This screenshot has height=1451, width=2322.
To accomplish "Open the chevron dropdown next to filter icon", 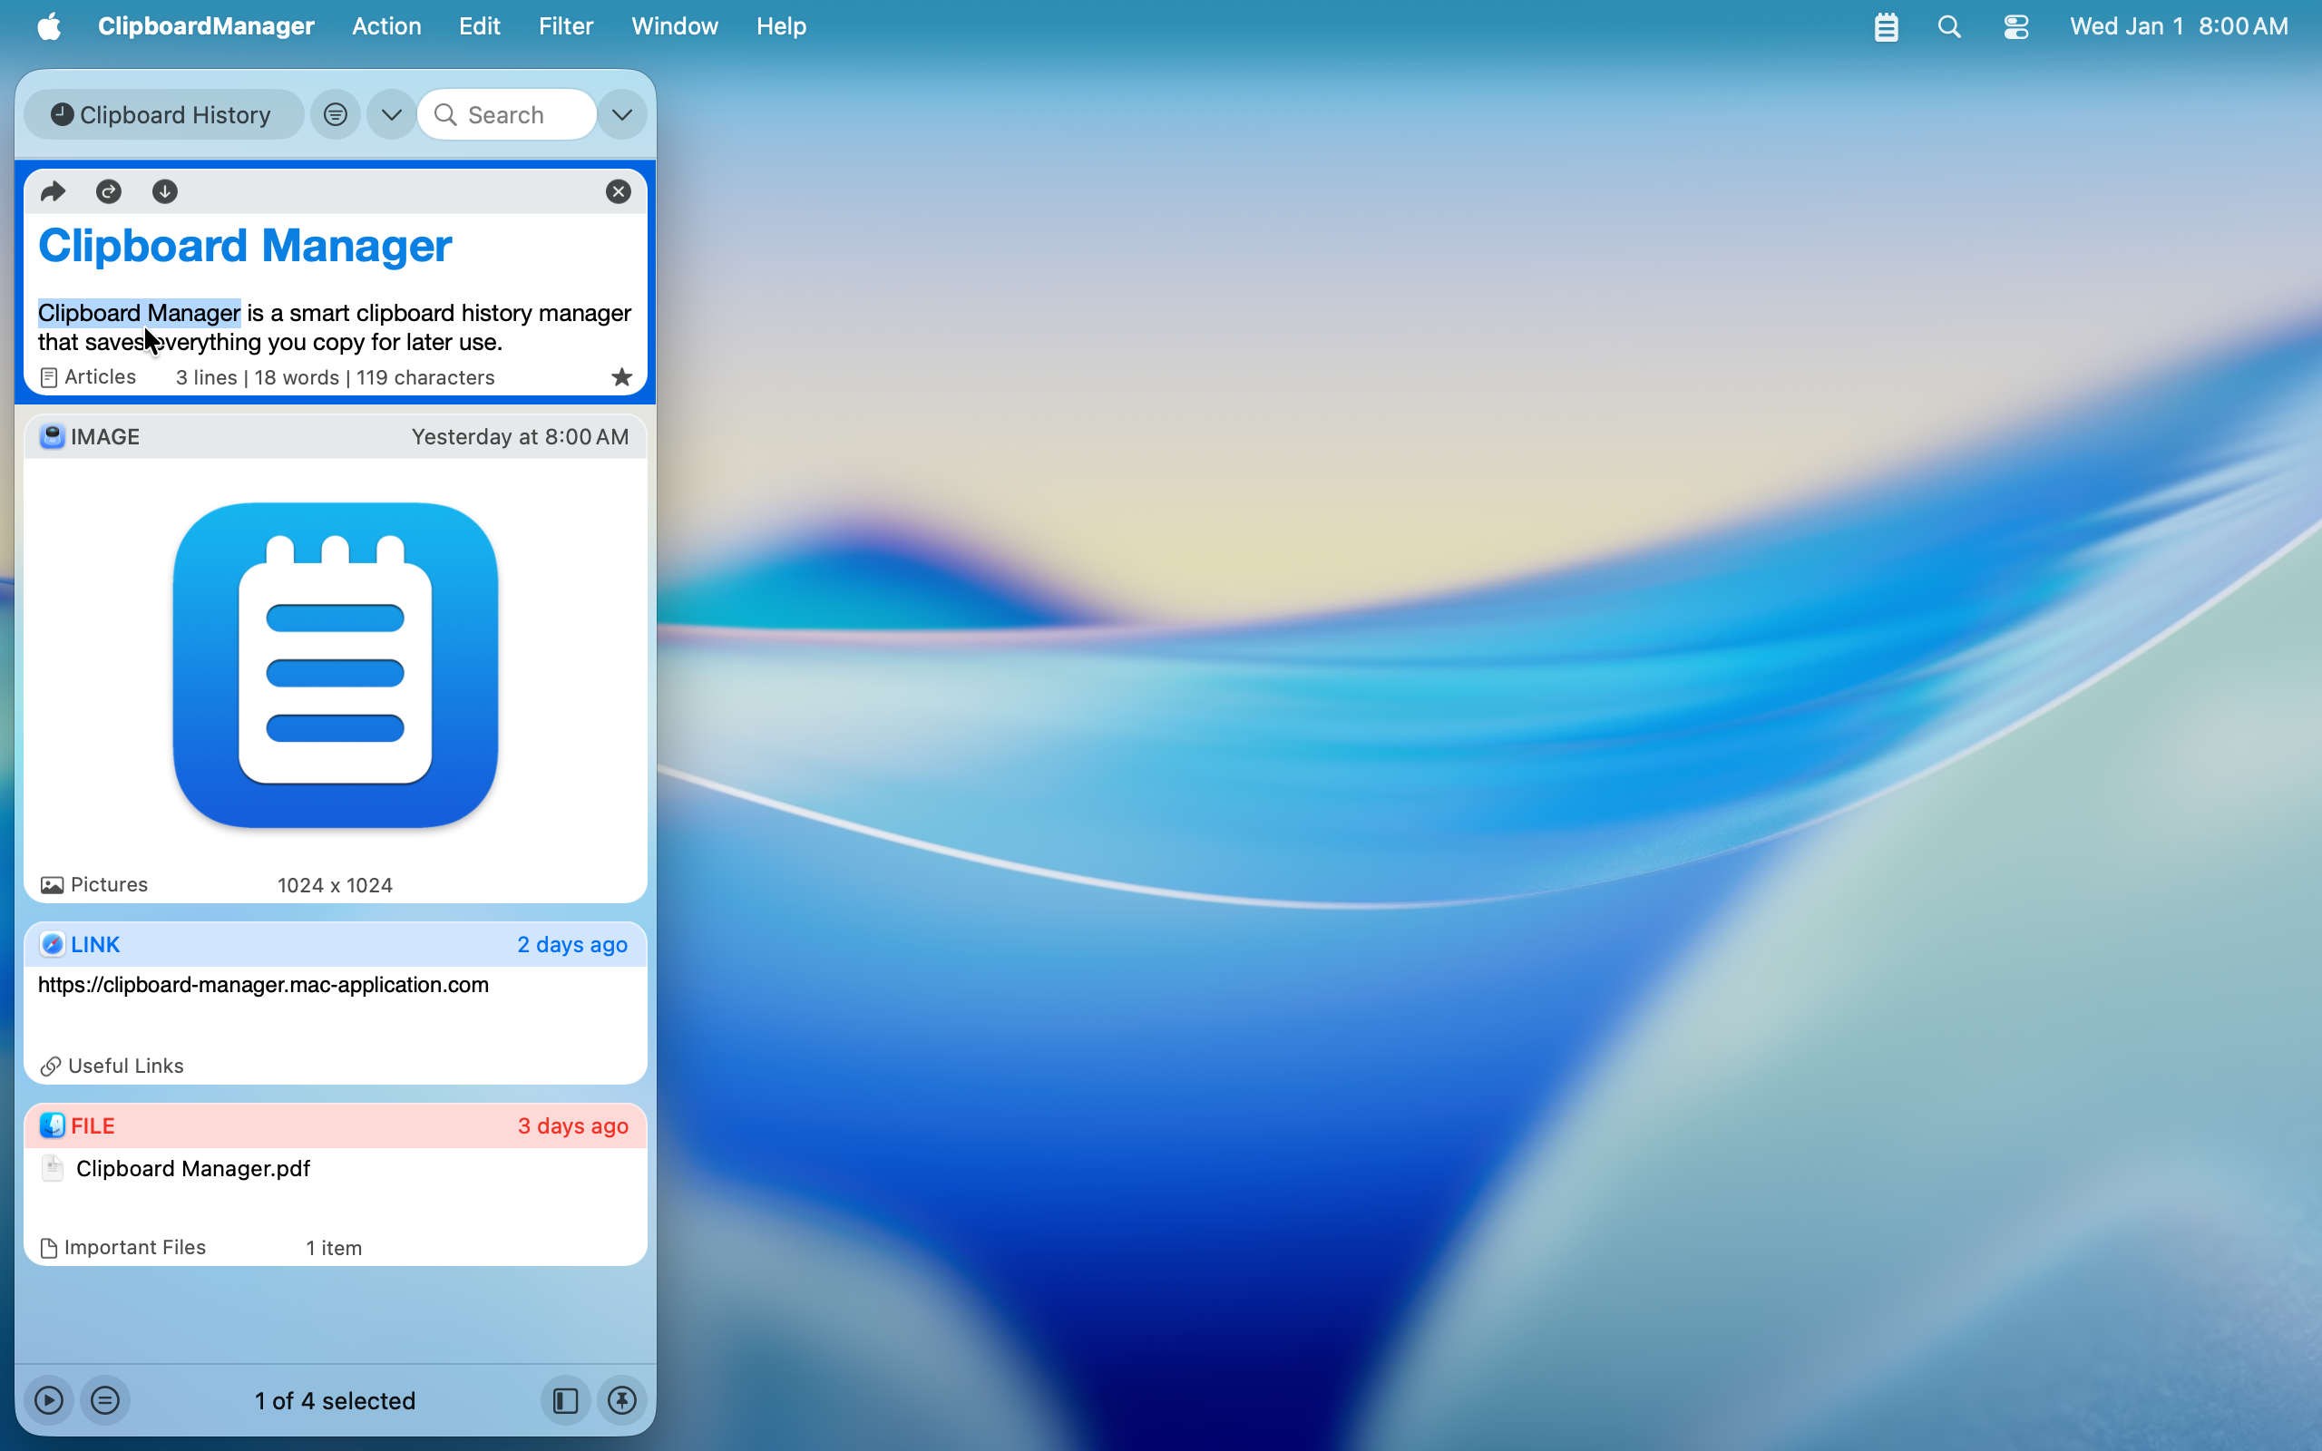I will tap(391, 115).
